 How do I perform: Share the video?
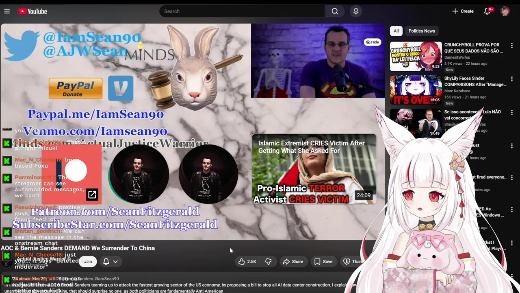[293, 262]
